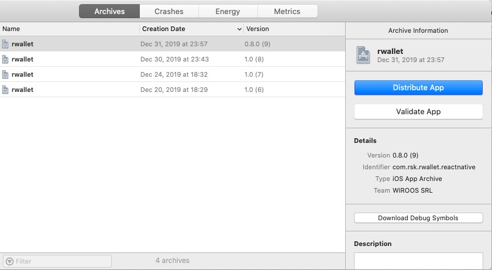Viewport: 492px width, 270px height.
Task: Sort by the Version column header
Action: tap(294, 29)
